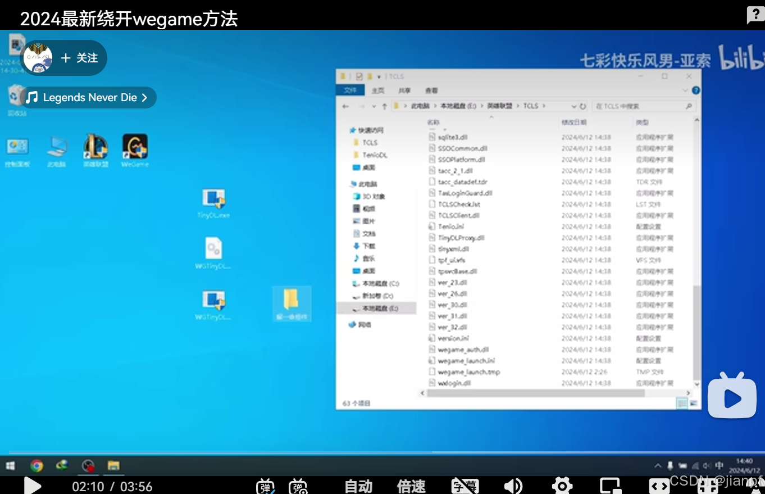Toggle danmaku display on or off
The image size is (765, 494).
(x=266, y=487)
